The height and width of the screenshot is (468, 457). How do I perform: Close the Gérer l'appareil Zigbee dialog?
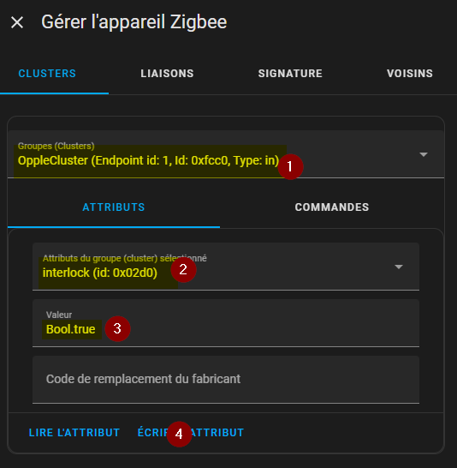point(17,22)
